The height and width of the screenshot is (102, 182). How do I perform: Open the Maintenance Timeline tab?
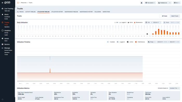[71, 12]
